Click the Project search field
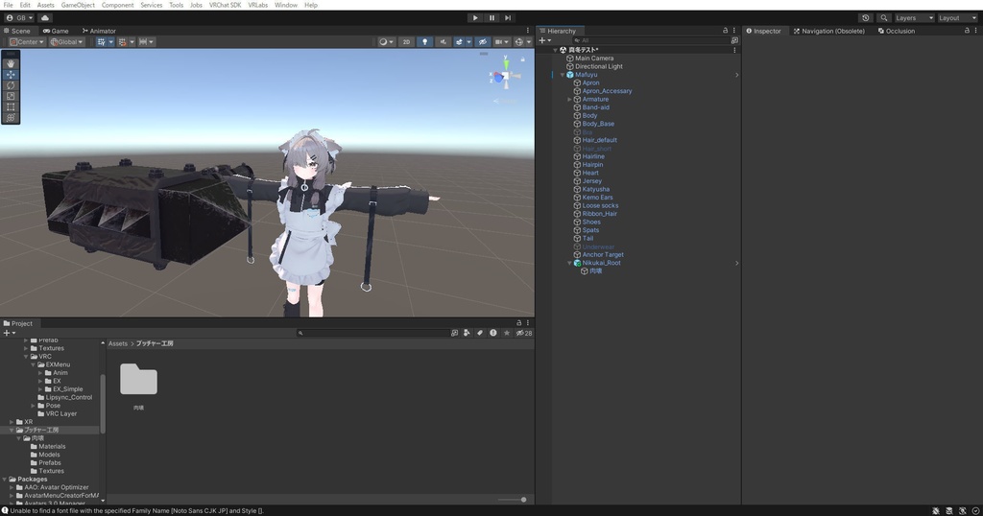 point(374,333)
